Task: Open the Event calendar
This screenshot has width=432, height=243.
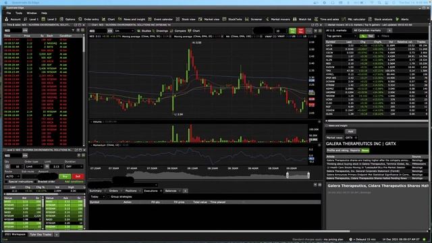Action: (x=161, y=20)
